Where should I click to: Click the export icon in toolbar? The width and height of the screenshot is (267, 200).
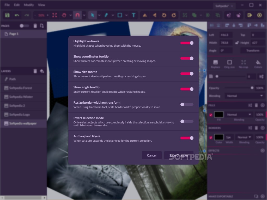[x=250, y=15]
